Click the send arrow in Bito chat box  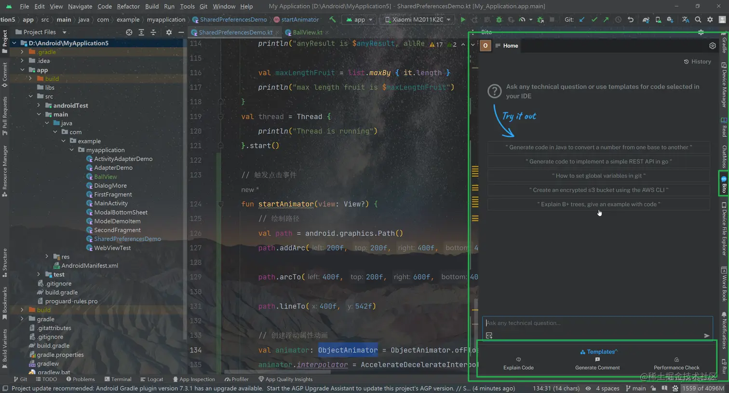click(x=706, y=336)
